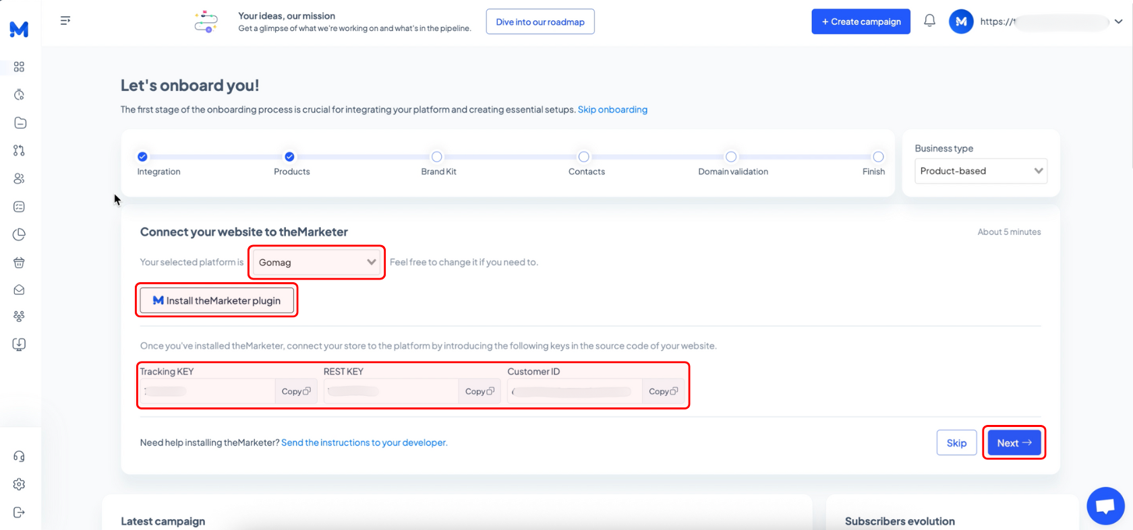Image resolution: width=1133 pixels, height=530 pixels.
Task: Open the chat support bubble
Action: (1105, 506)
